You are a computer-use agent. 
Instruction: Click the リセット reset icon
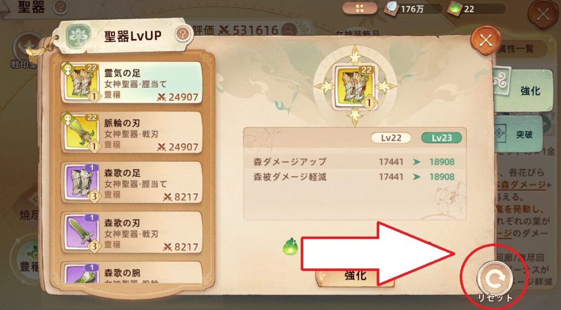pos(495,279)
